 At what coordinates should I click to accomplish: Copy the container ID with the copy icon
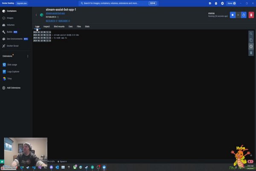58,17
